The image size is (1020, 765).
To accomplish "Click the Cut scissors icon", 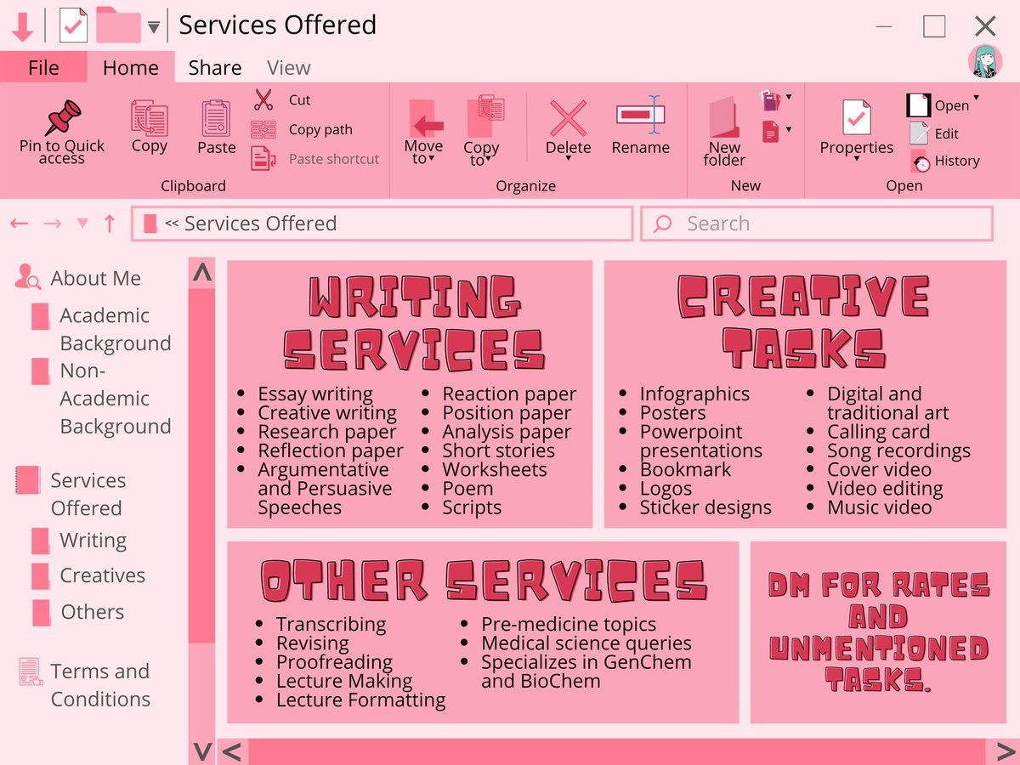I will tap(263, 100).
